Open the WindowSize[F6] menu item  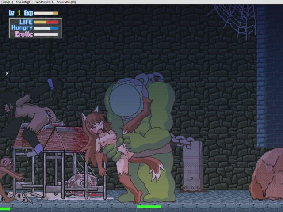[45, 2]
